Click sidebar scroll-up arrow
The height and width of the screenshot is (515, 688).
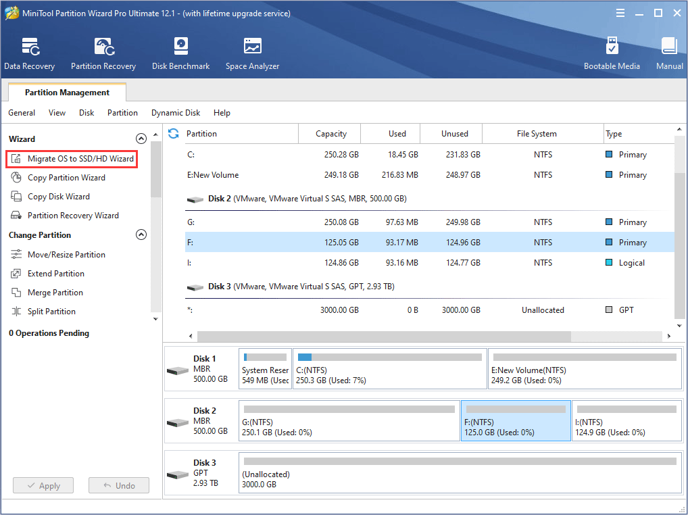click(155, 134)
